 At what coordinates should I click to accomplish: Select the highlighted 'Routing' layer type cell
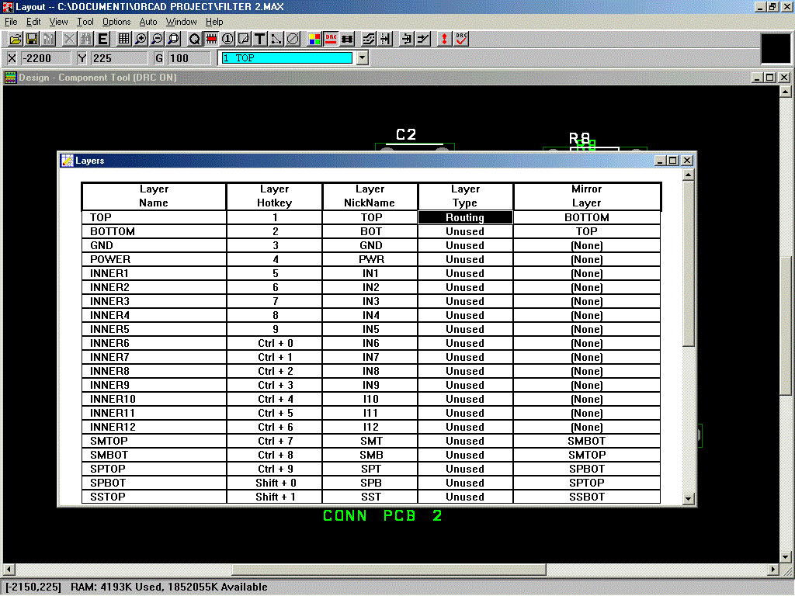(x=465, y=217)
